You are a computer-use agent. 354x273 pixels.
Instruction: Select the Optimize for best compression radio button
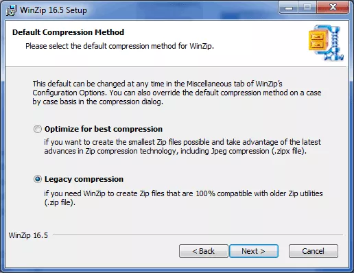pos(38,129)
